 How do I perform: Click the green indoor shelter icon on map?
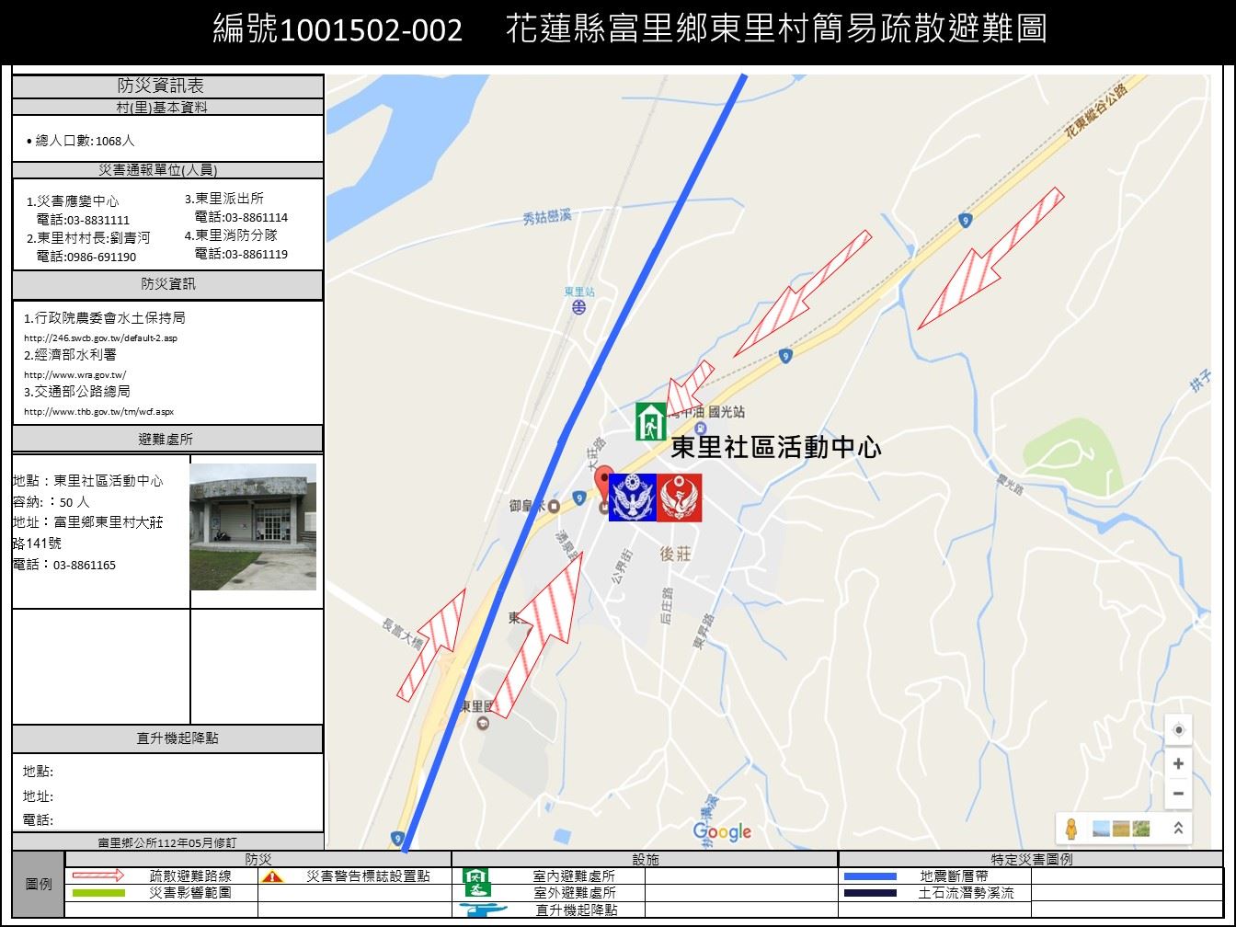[x=650, y=421]
